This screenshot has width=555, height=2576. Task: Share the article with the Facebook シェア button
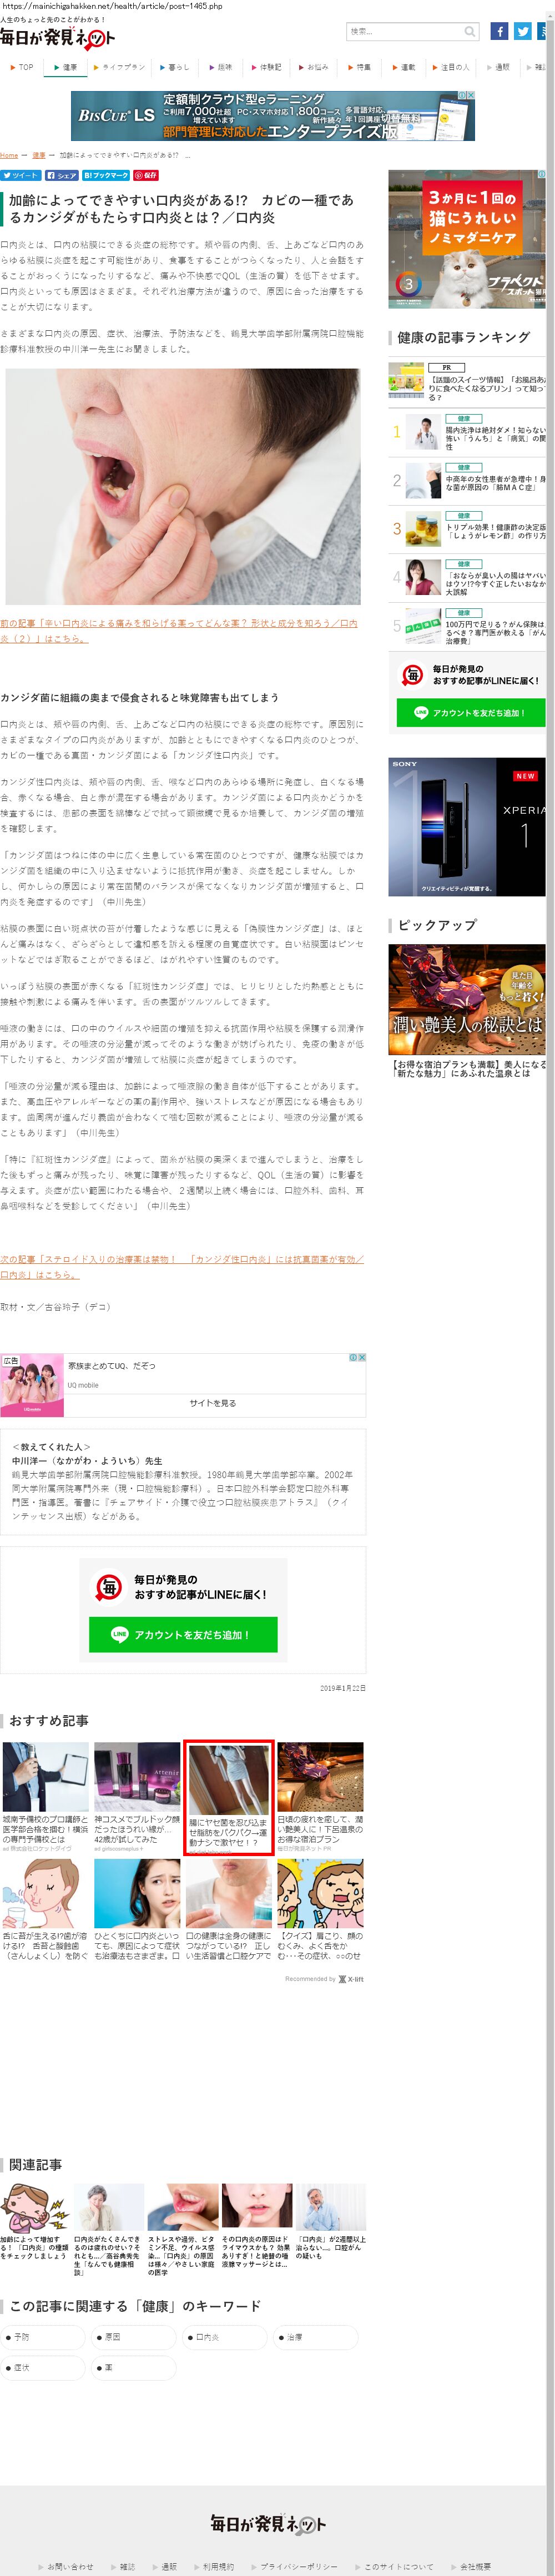[x=61, y=175]
